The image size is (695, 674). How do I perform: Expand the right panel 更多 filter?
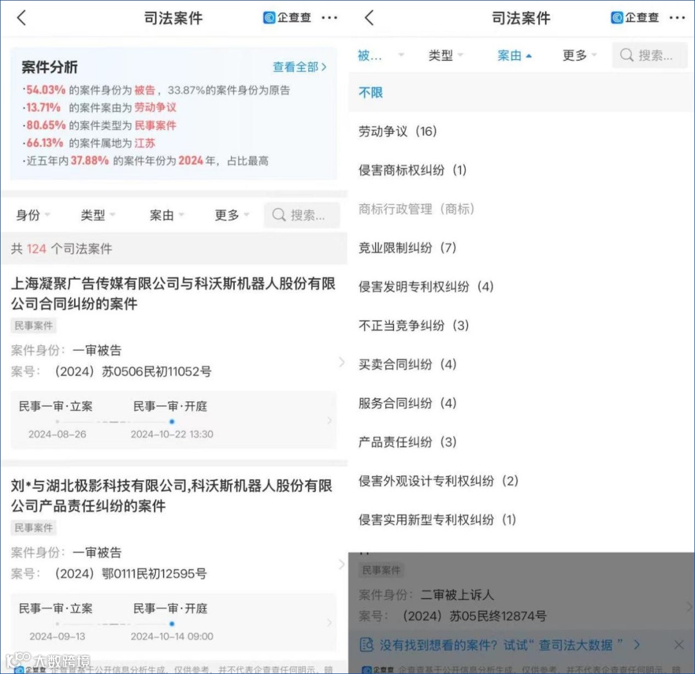click(x=579, y=55)
